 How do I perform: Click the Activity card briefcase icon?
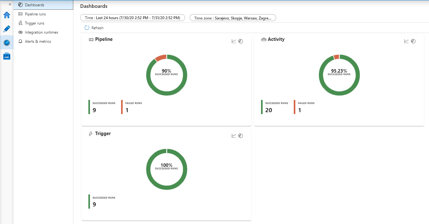point(264,40)
